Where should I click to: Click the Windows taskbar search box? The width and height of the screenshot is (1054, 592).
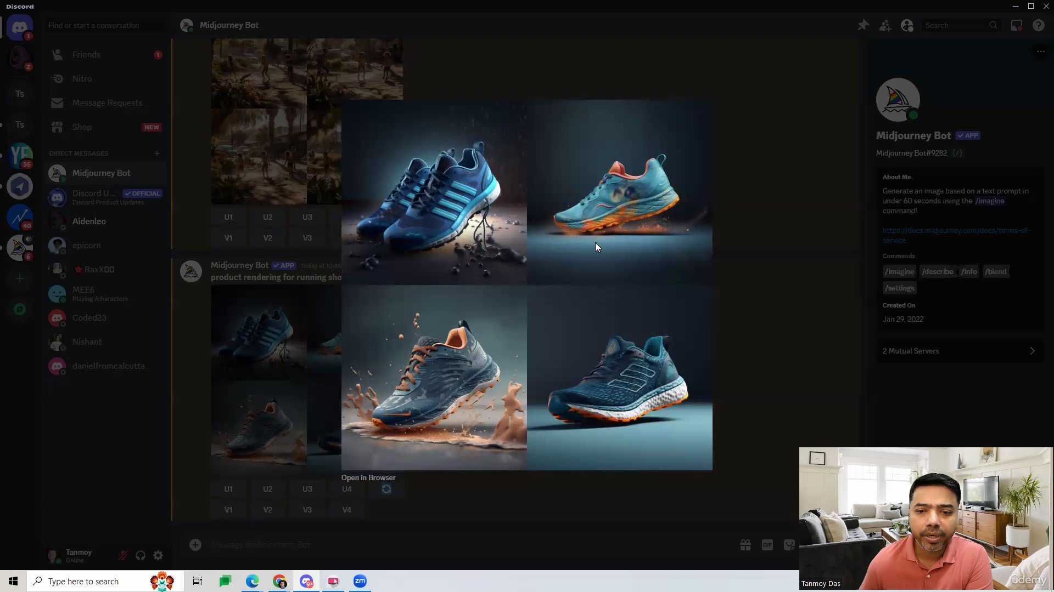pos(104,581)
